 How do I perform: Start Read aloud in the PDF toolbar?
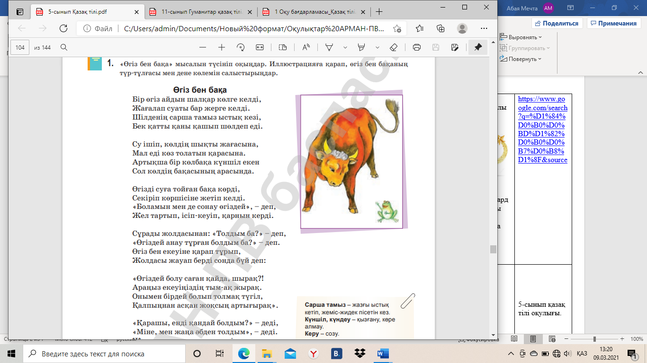click(306, 47)
